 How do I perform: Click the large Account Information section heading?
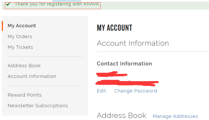(133, 43)
